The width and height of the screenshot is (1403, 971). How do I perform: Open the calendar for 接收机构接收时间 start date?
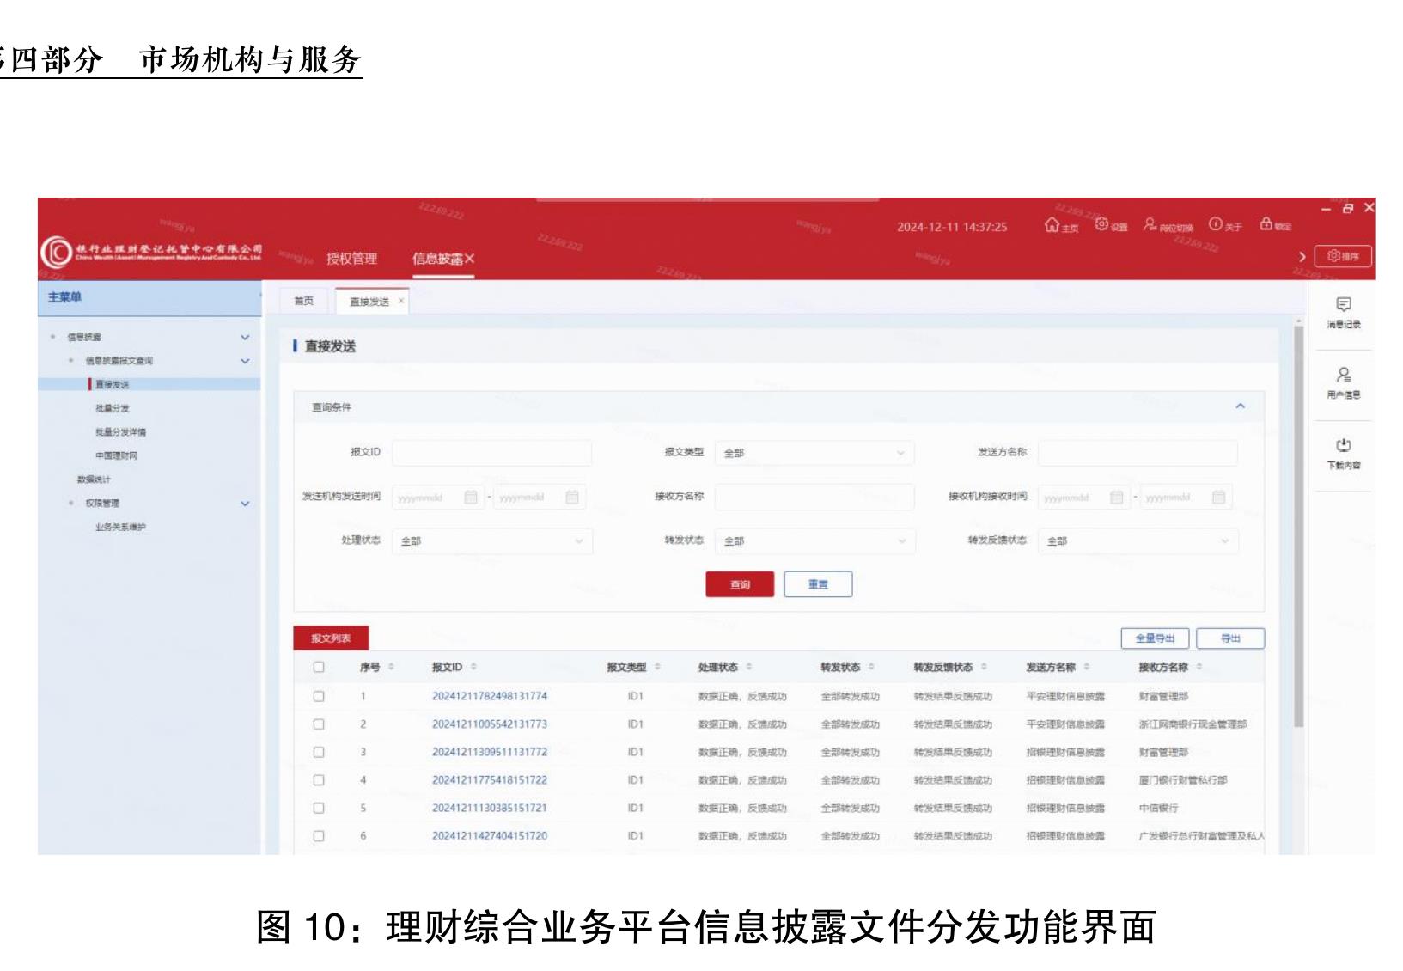1117,498
